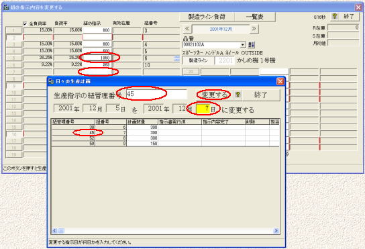Click the 2201 line number field
Screen dimensions: 365x249
click(x=225, y=60)
